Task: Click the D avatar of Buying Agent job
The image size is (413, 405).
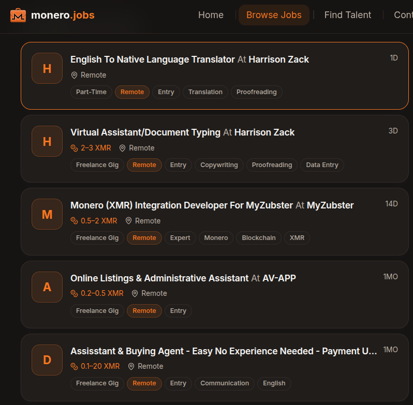Action: coord(47,360)
